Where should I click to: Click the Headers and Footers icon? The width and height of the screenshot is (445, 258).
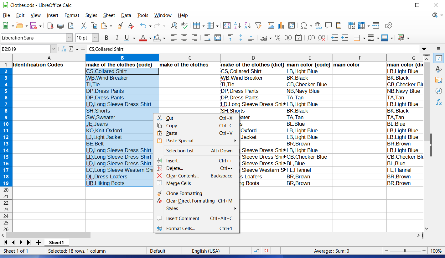pyautogui.click(x=339, y=26)
